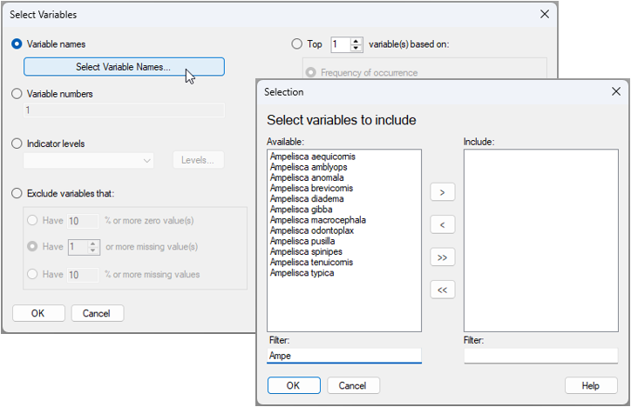Select the Indicator levels radio button
The height and width of the screenshot is (407, 631).
(x=17, y=143)
